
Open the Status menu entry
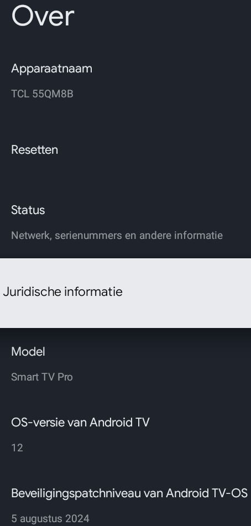point(125,222)
